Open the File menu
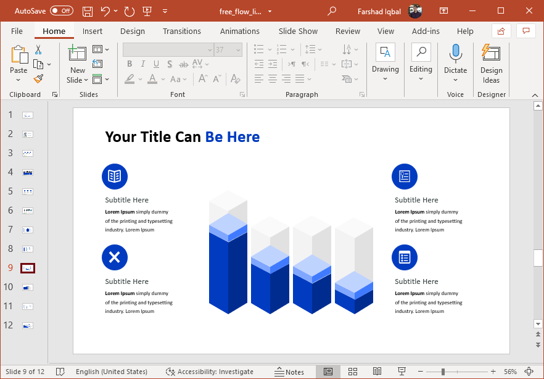 click(17, 31)
